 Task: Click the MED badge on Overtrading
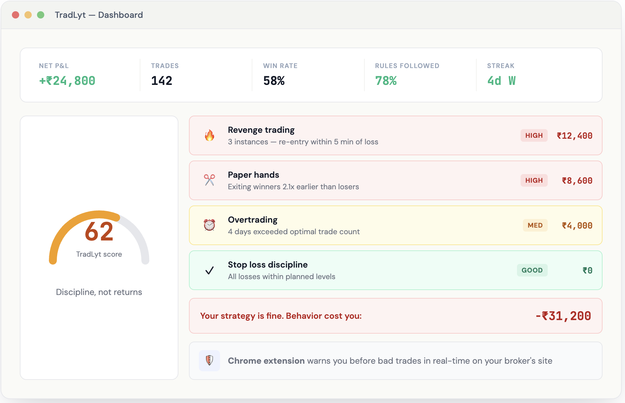click(x=535, y=225)
